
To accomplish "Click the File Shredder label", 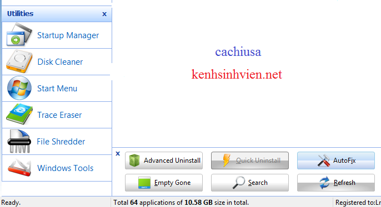I will click(61, 142).
